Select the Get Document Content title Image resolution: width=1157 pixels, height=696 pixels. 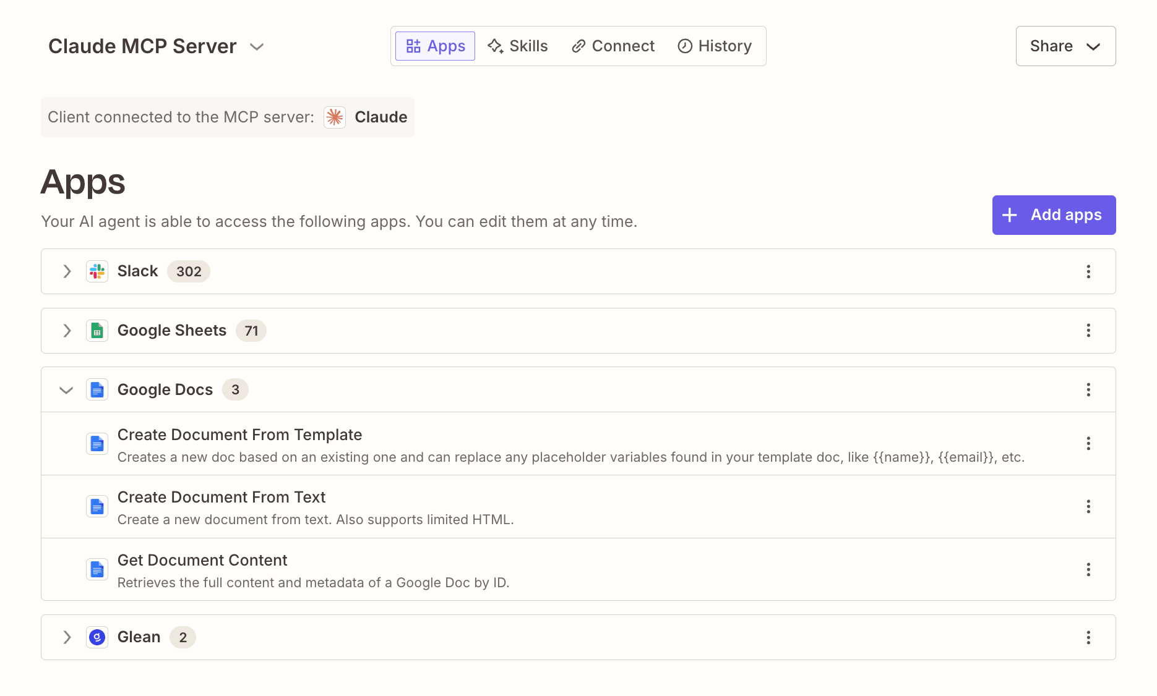(x=202, y=560)
